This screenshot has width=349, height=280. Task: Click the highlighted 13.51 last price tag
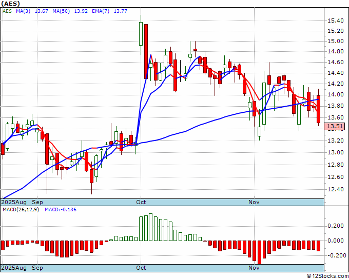click(335, 126)
